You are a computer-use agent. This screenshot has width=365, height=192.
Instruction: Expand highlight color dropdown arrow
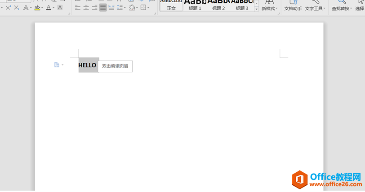pyautogui.click(x=42, y=8)
